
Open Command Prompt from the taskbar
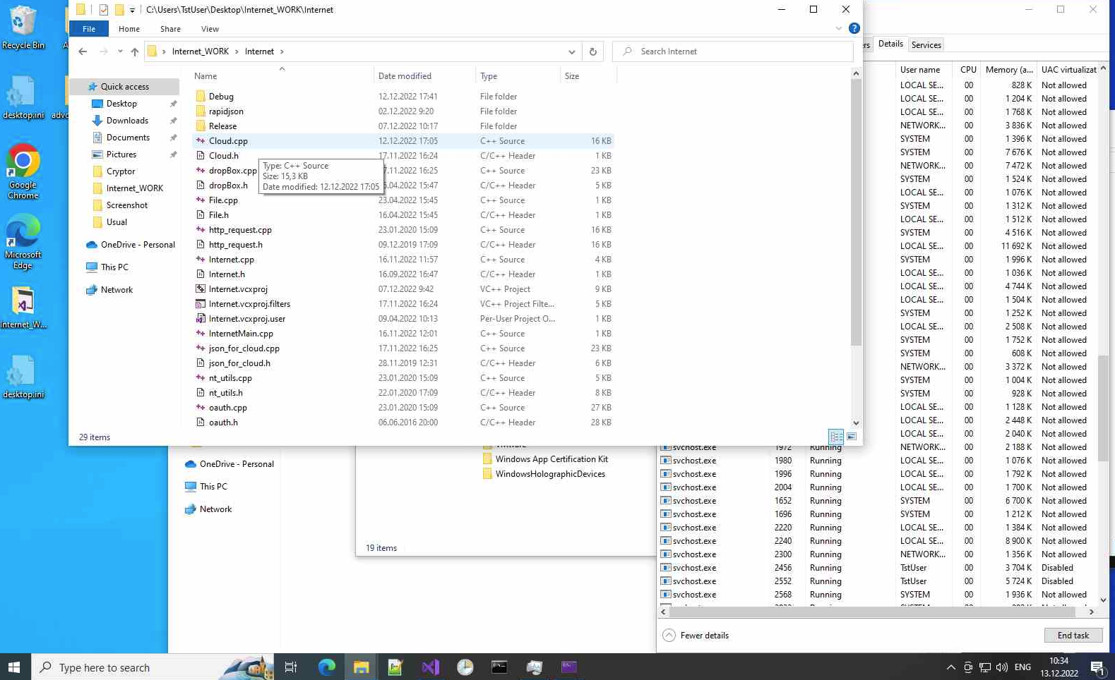(x=499, y=667)
